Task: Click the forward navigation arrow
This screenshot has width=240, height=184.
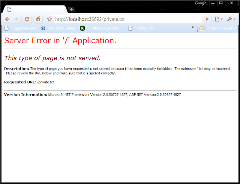Action: click(x=16, y=19)
